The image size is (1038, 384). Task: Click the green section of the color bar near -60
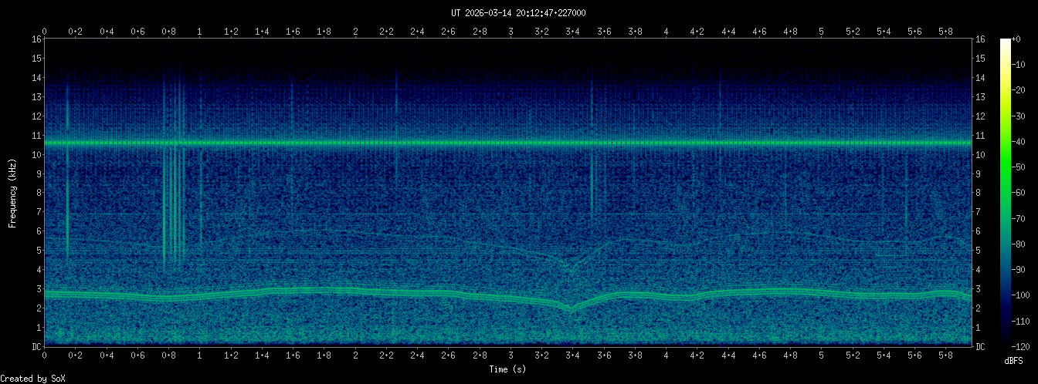click(1005, 191)
